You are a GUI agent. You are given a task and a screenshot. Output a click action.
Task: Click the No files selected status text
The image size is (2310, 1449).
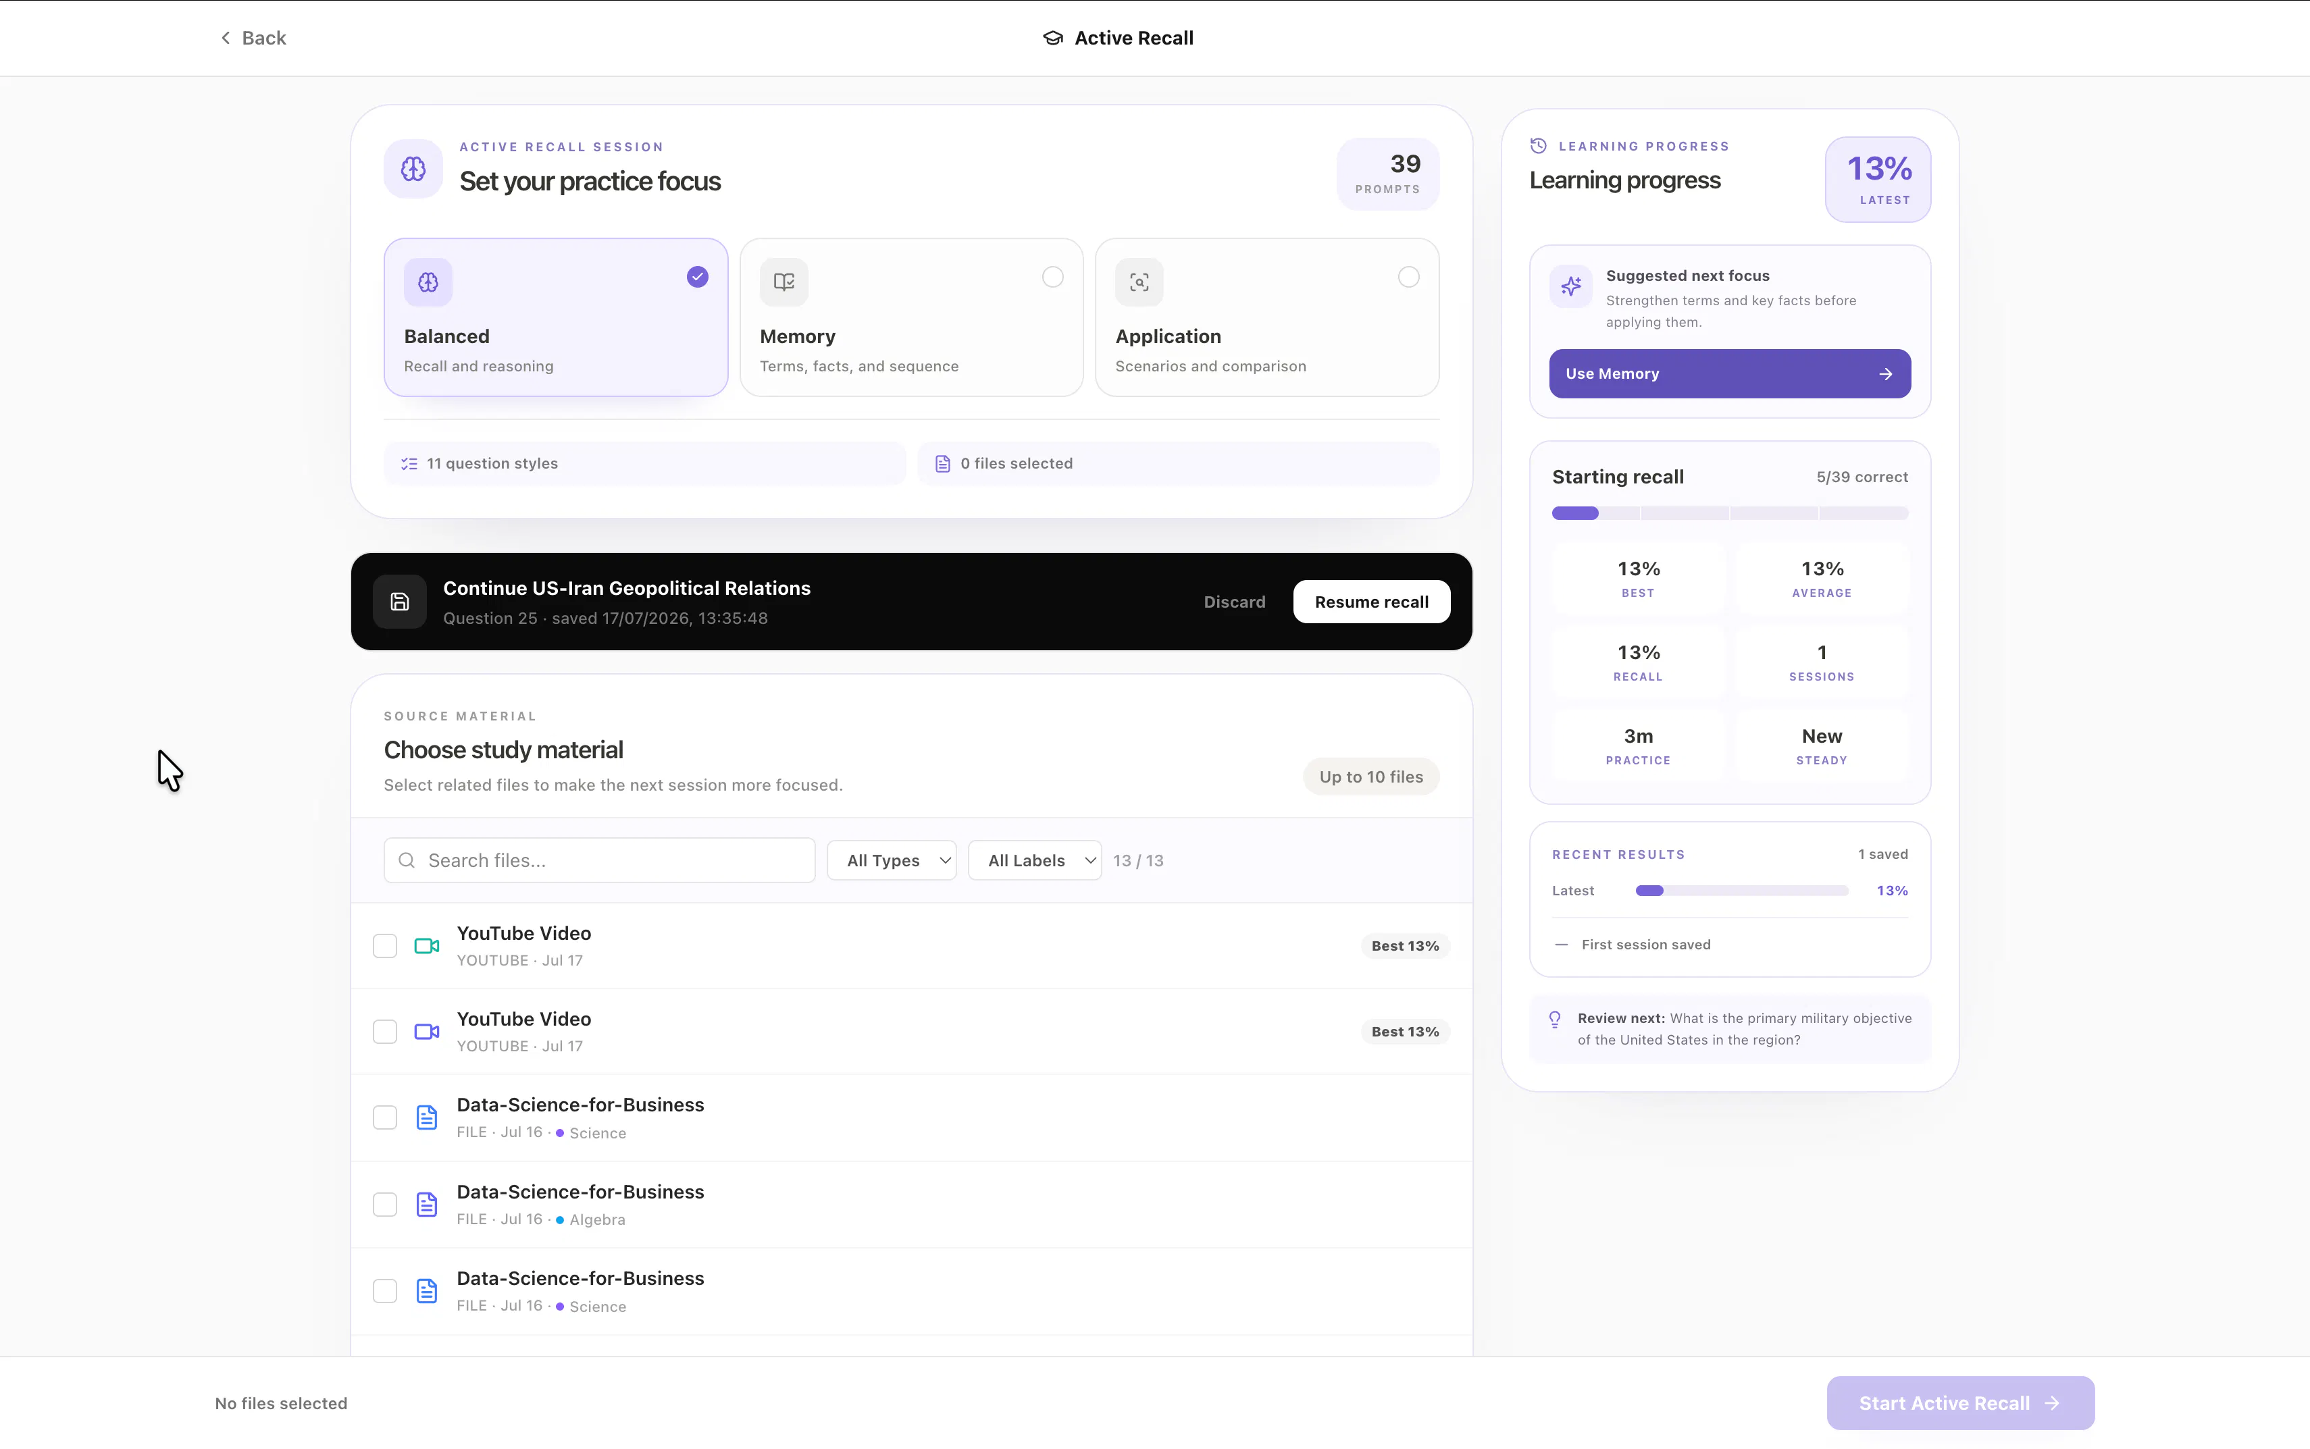pyautogui.click(x=281, y=1403)
